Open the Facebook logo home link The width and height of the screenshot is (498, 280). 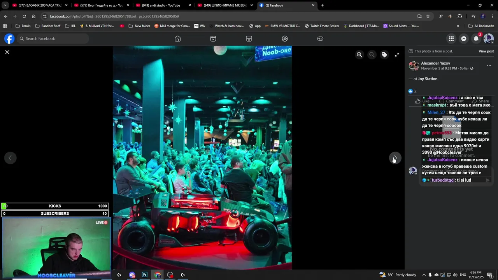coord(9,38)
